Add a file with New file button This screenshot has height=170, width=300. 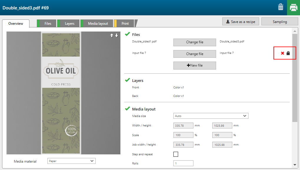(x=195, y=65)
